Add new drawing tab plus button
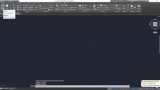The height and width of the screenshot is (90, 160). pyautogui.click(x=22, y=14)
